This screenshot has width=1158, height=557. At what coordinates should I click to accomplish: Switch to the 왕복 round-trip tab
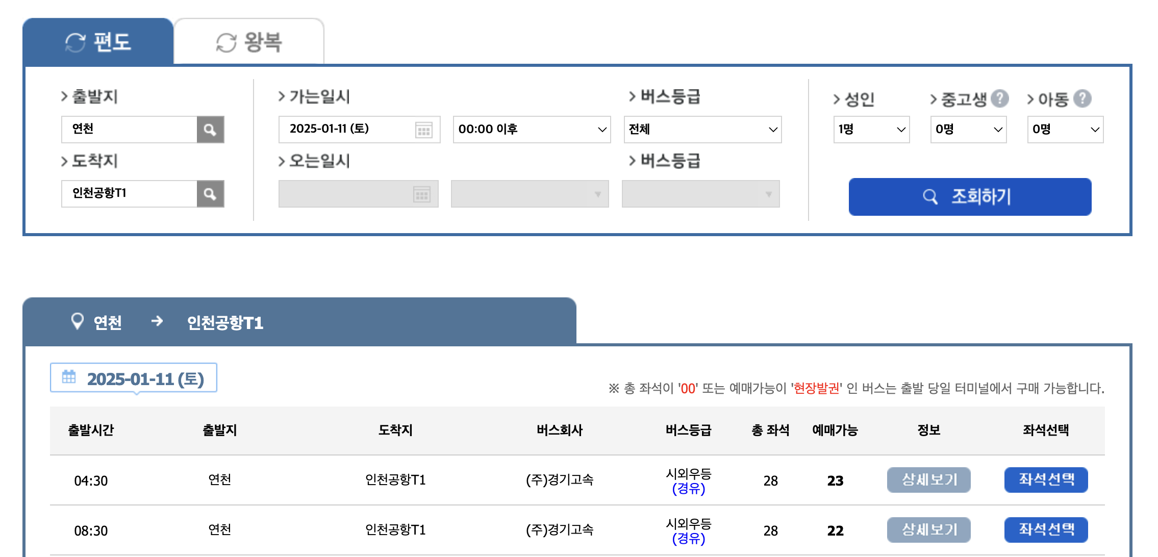coord(249,42)
